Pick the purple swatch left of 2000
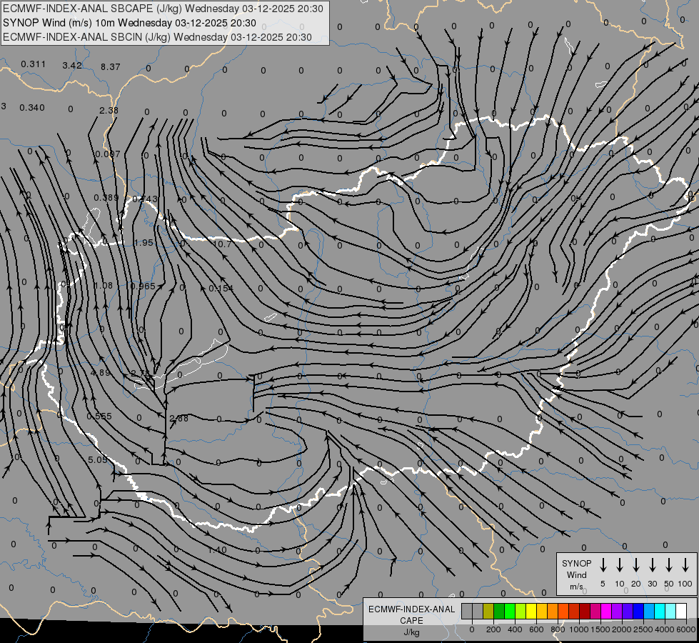 coord(617,611)
